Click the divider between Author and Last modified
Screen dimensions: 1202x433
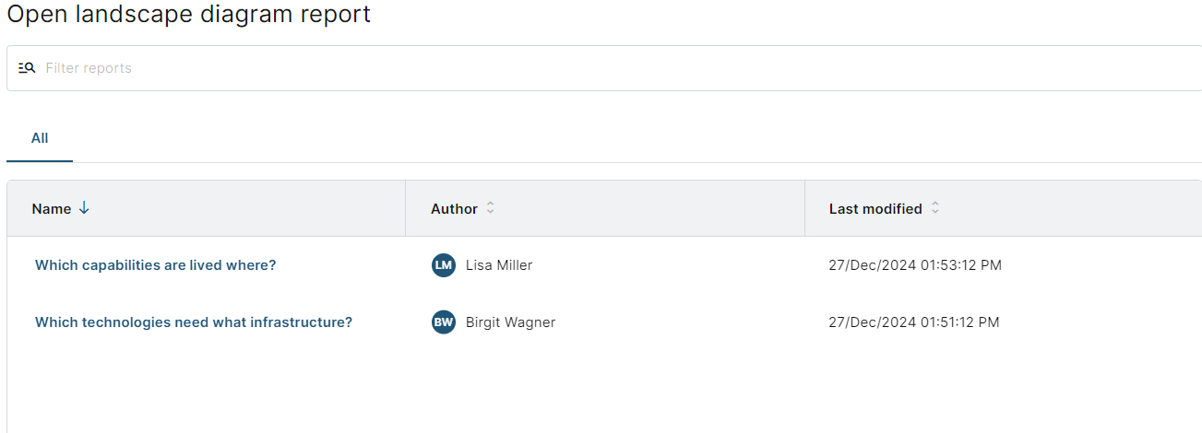804,209
